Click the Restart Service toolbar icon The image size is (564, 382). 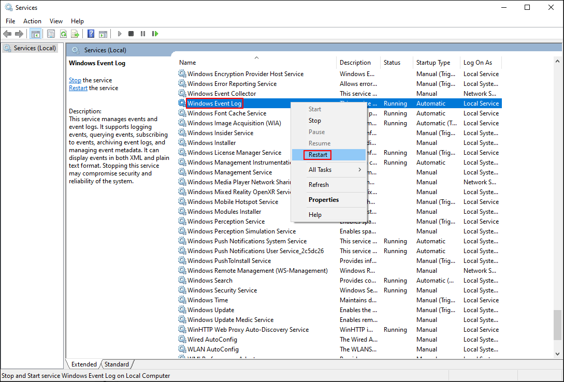click(155, 34)
